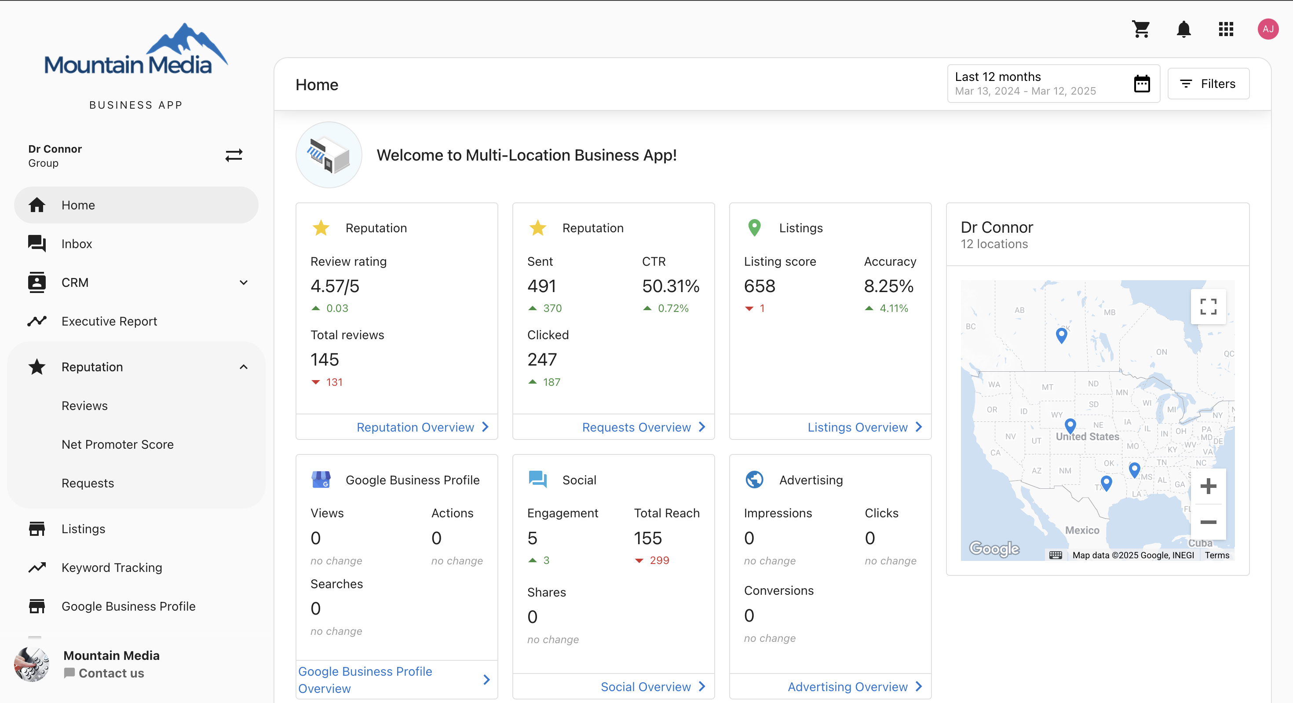Viewport: 1293px width, 703px height.
Task: Open the Advertising Overview link
Action: 848,687
